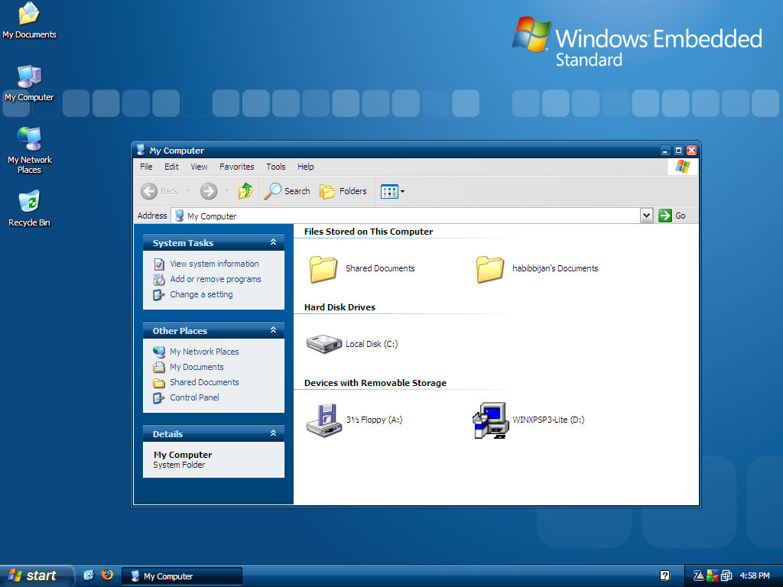Open My Documents desktop icon
The height and width of the screenshot is (587, 783).
(x=29, y=21)
